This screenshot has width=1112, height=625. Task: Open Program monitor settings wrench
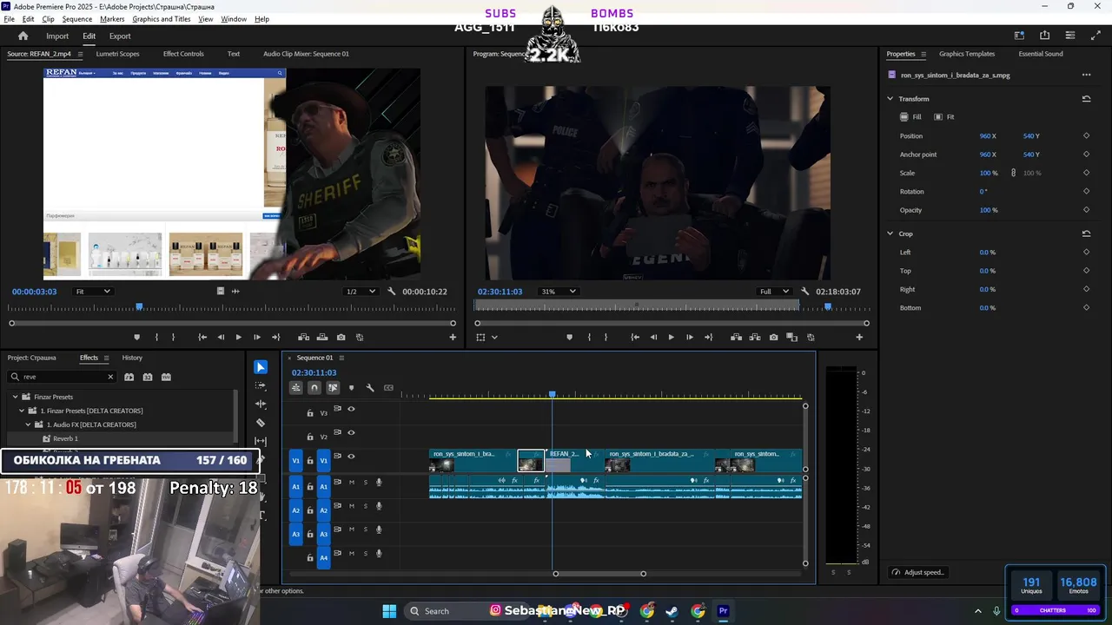point(805,292)
